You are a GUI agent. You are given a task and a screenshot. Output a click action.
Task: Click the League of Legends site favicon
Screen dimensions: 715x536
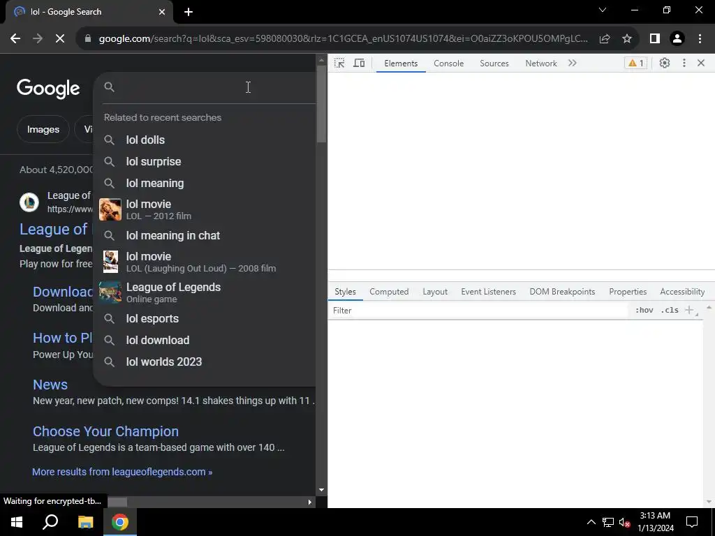click(29, 202)
